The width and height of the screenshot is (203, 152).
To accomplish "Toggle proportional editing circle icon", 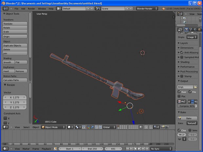I will [146, 127].
